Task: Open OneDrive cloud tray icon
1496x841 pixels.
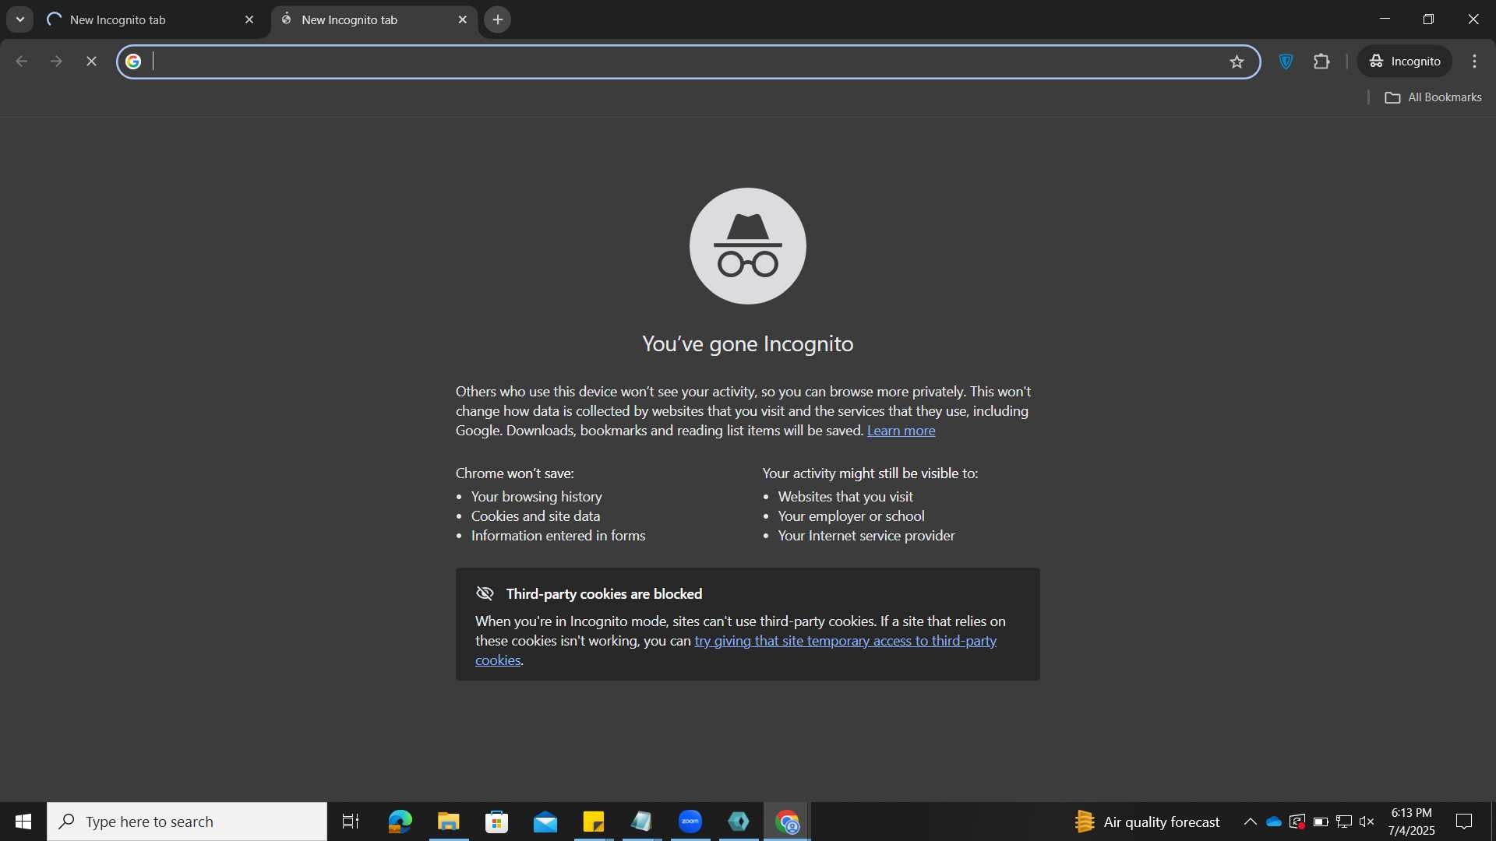Action: click(x=1274, y=822)
